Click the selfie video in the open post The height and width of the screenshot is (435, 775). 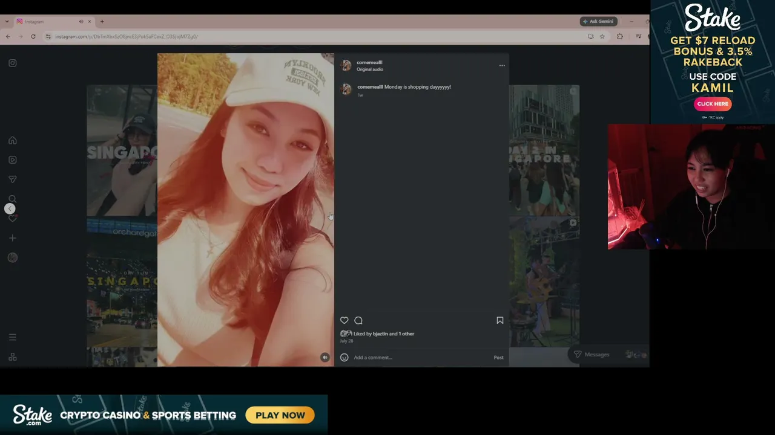pos(246,210)
